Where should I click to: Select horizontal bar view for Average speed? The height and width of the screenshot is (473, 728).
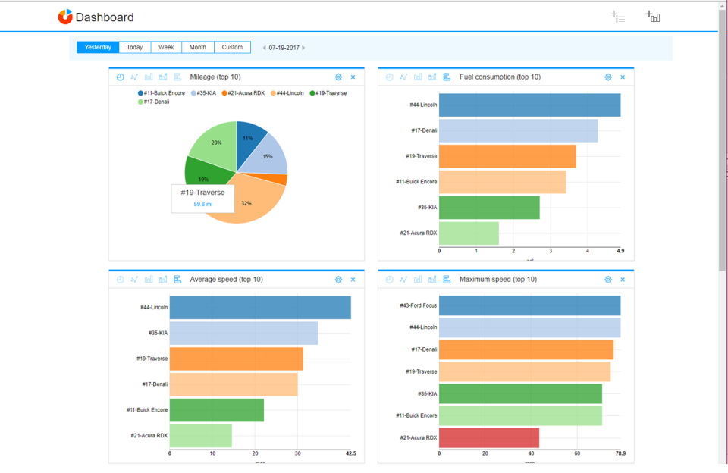[x=176, y=279]
